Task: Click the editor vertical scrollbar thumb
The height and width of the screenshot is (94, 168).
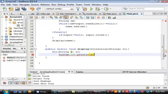Action: 163,47
